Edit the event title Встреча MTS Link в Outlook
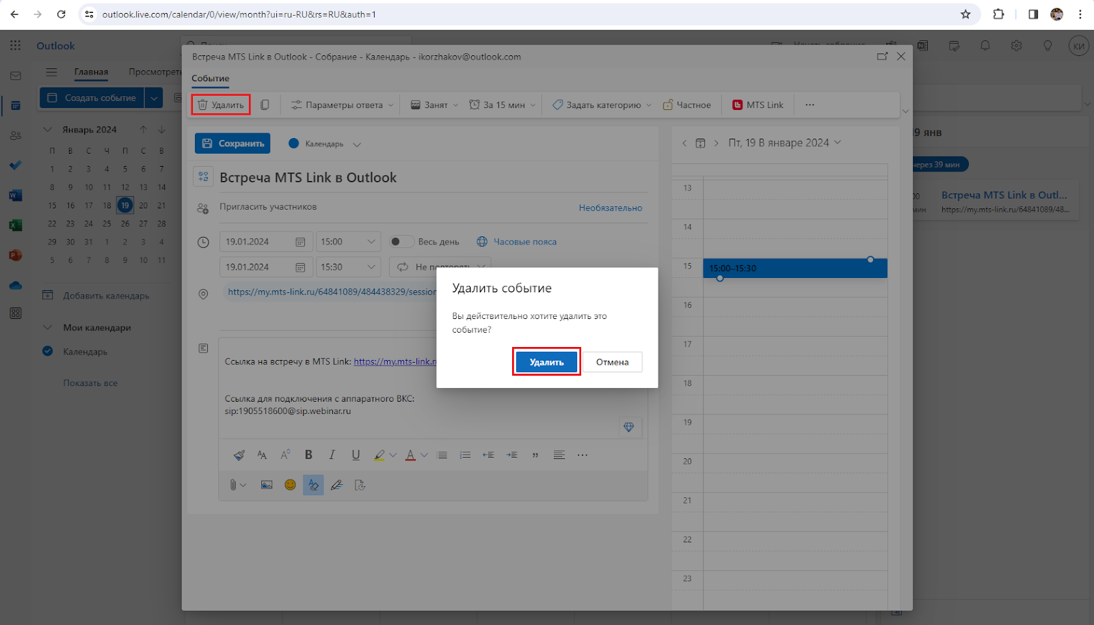Screen dimensions: 1094x625 (308, 178)
